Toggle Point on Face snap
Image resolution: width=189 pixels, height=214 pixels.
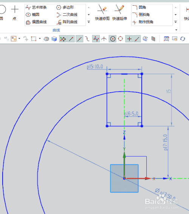coord(145,39)
